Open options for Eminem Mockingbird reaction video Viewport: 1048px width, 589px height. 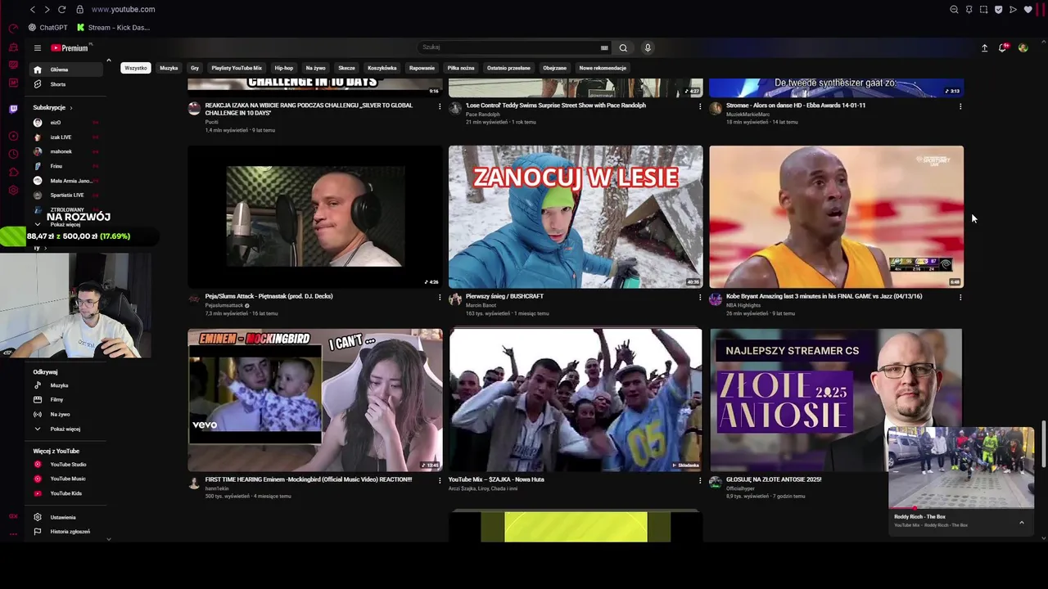click(439, 480)
